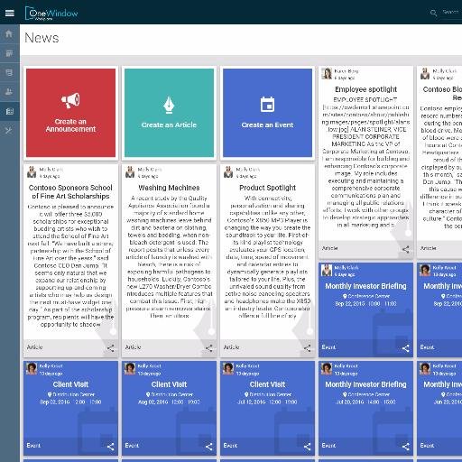The width and height of the screenshot is (462, 462).
Task: Click the pen nib article icon
Action: pyautogui.click(x=169, y=105)
